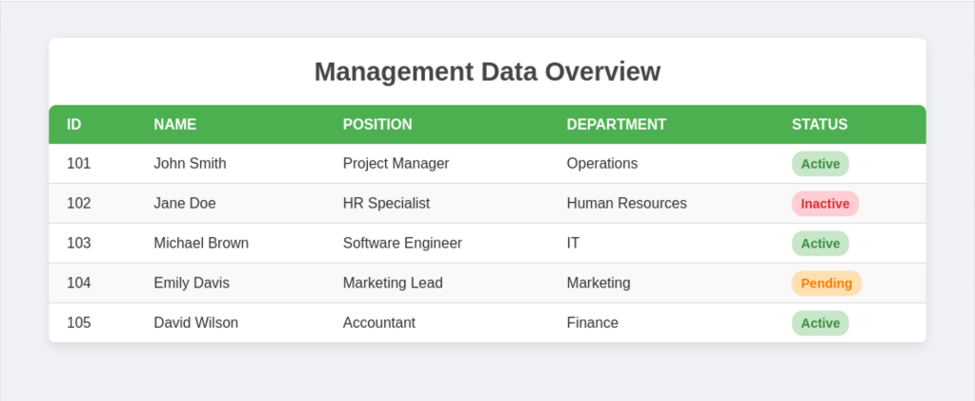
Task: Click the STATUS column header
Action: (819, 125)
